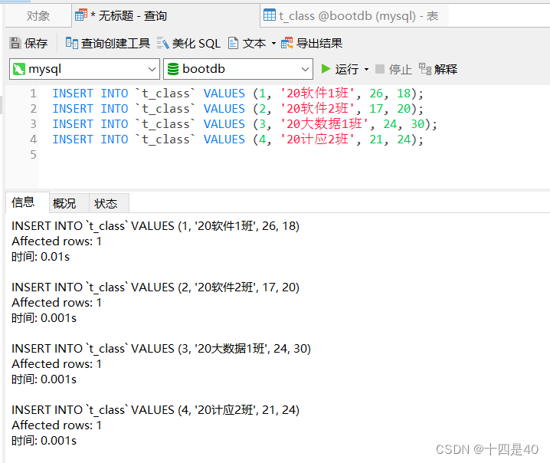This screenshot has height=463, width=550.
Task: Open the Text (文本) dropdown arrow
Action: [x=273, y=44]
